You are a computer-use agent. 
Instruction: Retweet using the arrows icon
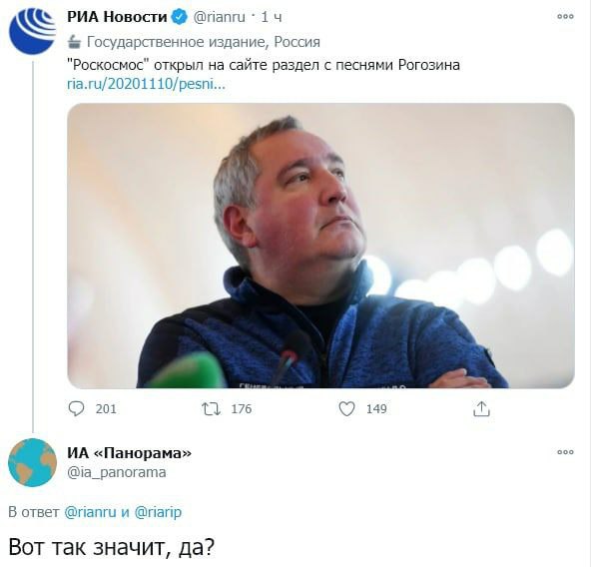click(x=211, y=409)
